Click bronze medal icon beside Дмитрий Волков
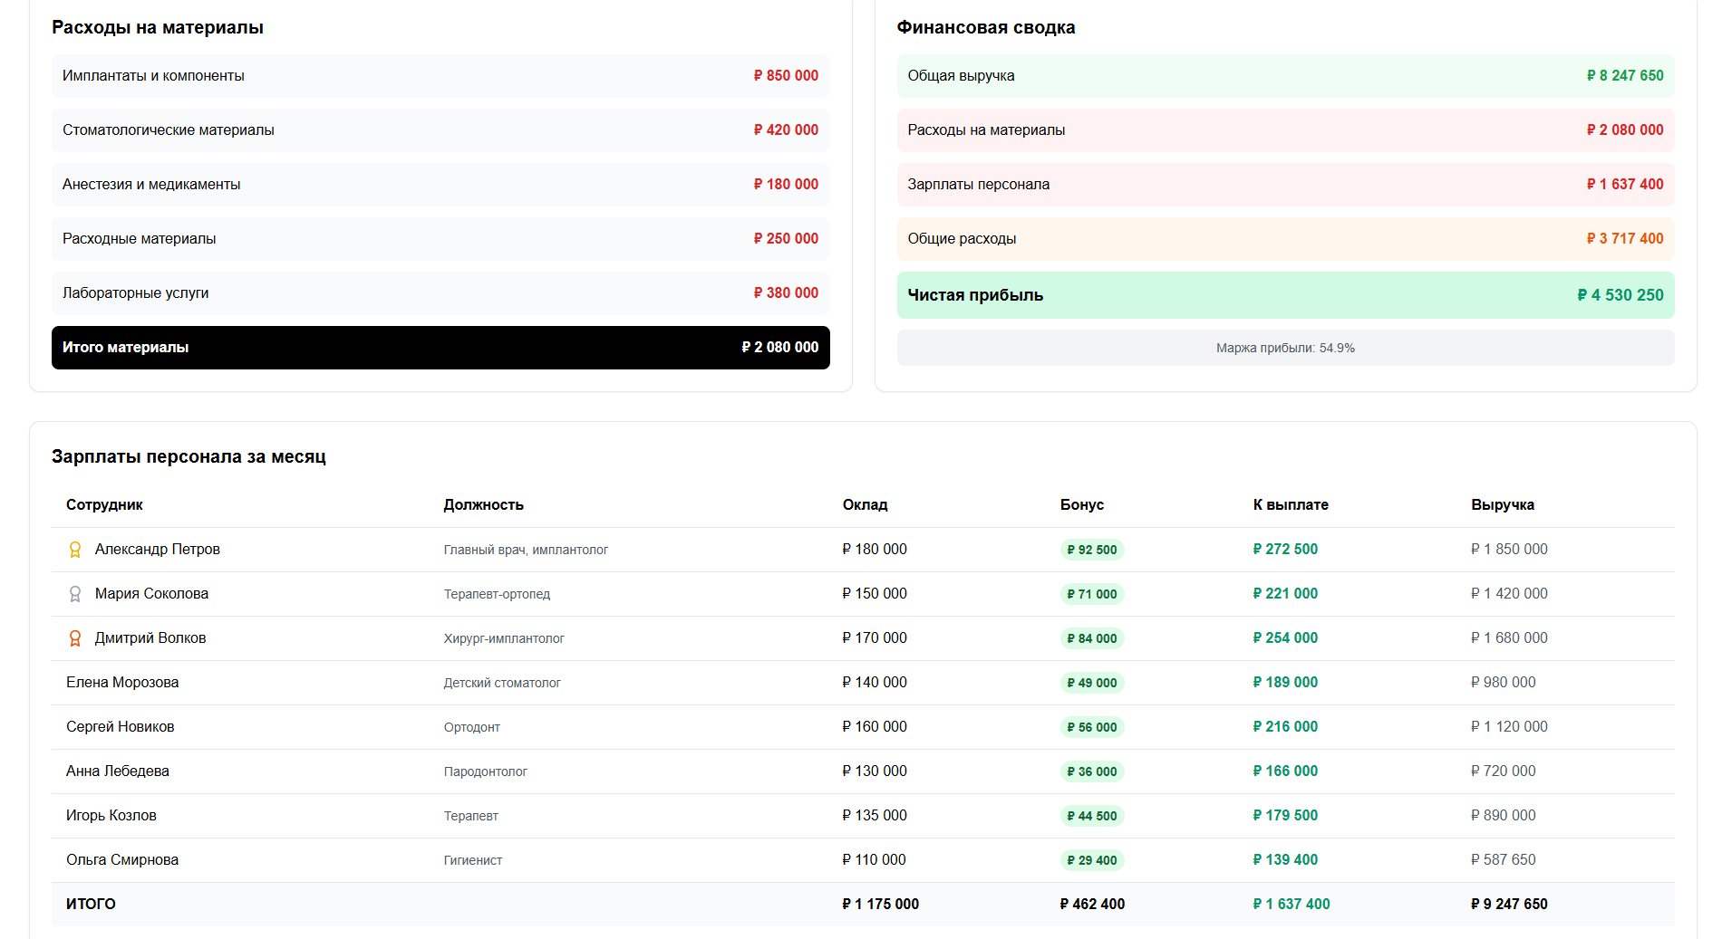Image resolution: width=1722 pixels, height=939 pixels. 75,638
